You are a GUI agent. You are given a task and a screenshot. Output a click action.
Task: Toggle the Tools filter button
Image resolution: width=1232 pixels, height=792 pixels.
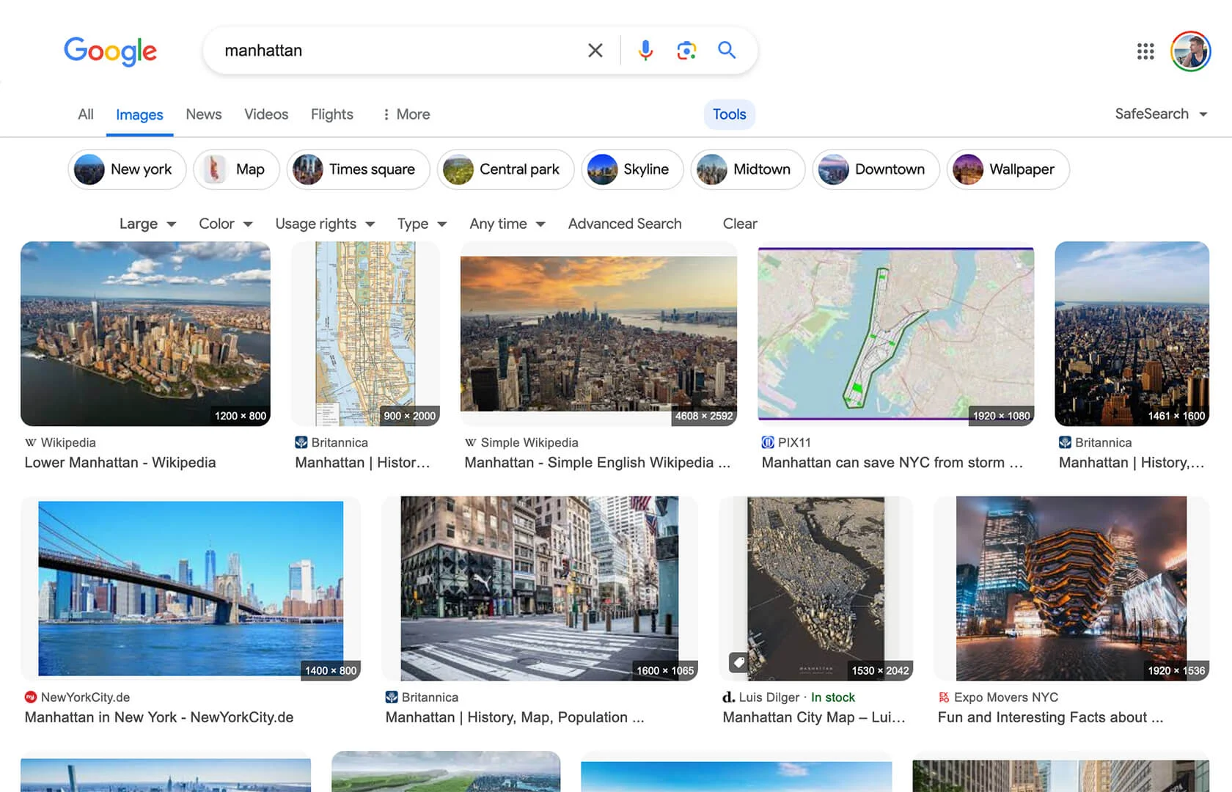click(x=729, y=114)
